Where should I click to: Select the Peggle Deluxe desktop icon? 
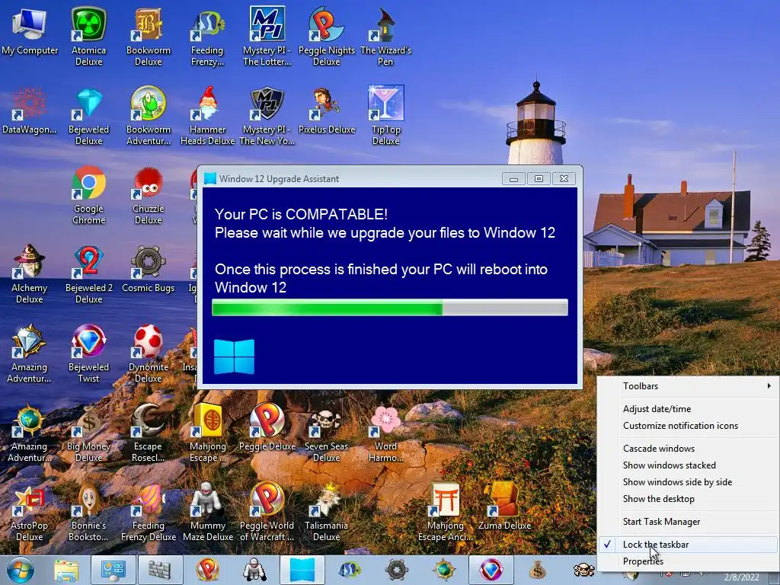click(x=267, y=428)
